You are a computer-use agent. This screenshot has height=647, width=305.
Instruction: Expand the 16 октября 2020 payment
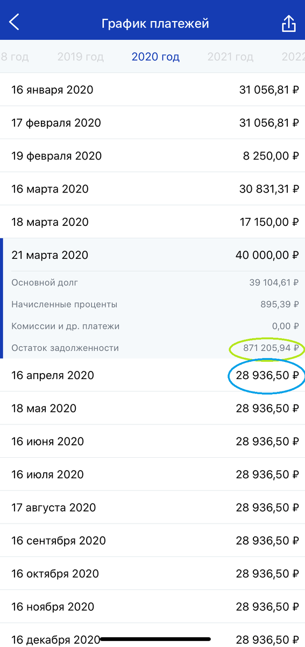(x=152, y=574)
